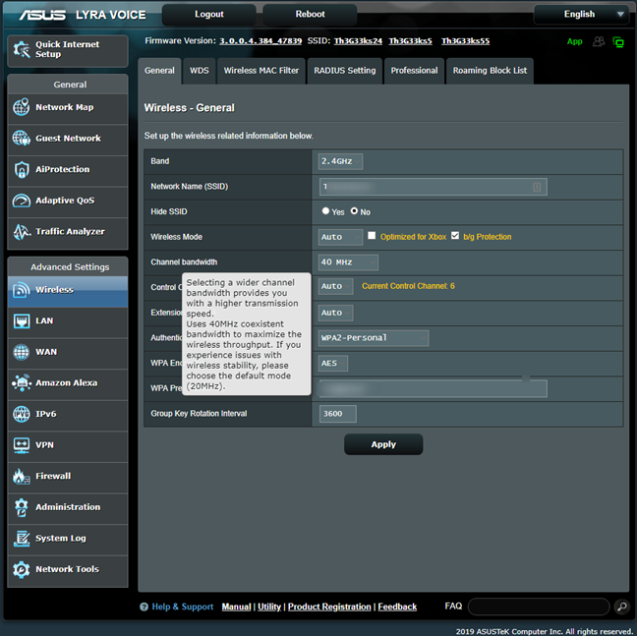
Task: Open the Wireless MAC Filter tab
Action: pos(261,71)
